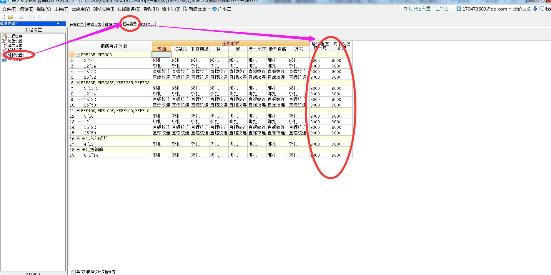Select 计算设置 in navigation tree

(15, 55)
